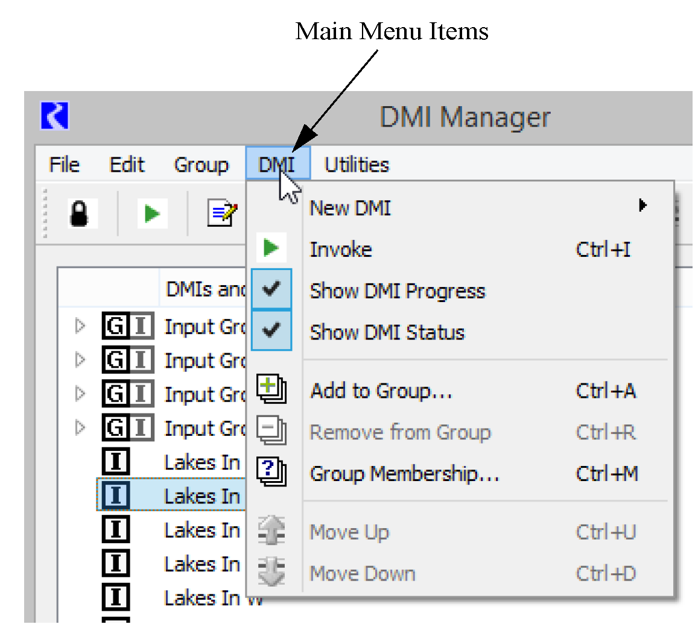Open the New DMI submenu arrow
698x633 pixels.
coord(642,206)
